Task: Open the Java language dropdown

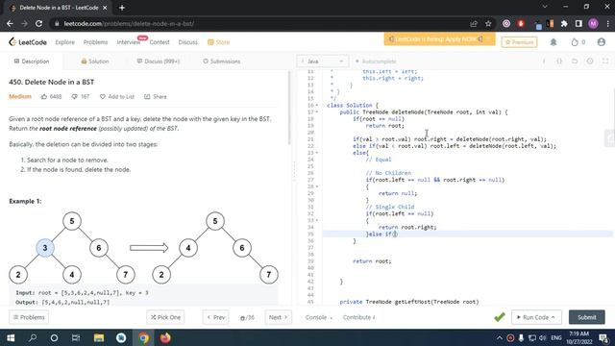Action: coord(323,62)
